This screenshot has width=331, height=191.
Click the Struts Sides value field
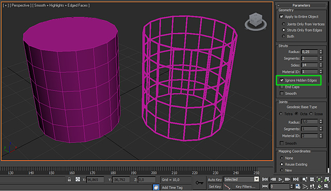[x=309, y=65]
